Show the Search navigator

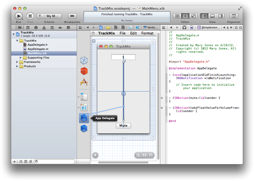click(x=36, y=27)
